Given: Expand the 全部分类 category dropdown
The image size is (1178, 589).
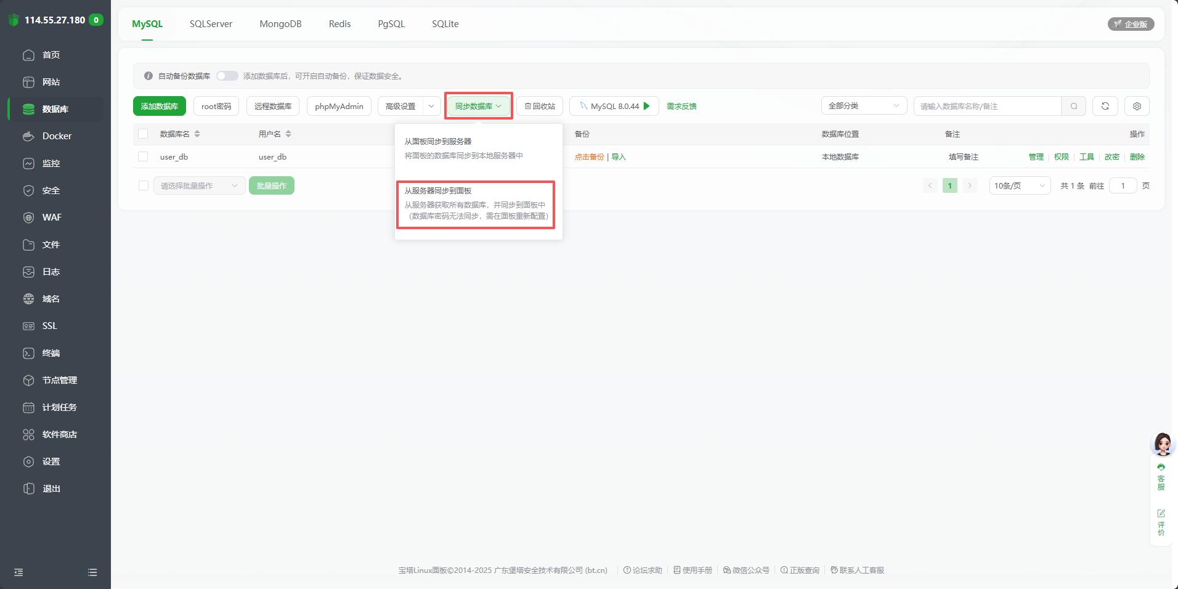Looking at the screenshot, I should point(863,106).
